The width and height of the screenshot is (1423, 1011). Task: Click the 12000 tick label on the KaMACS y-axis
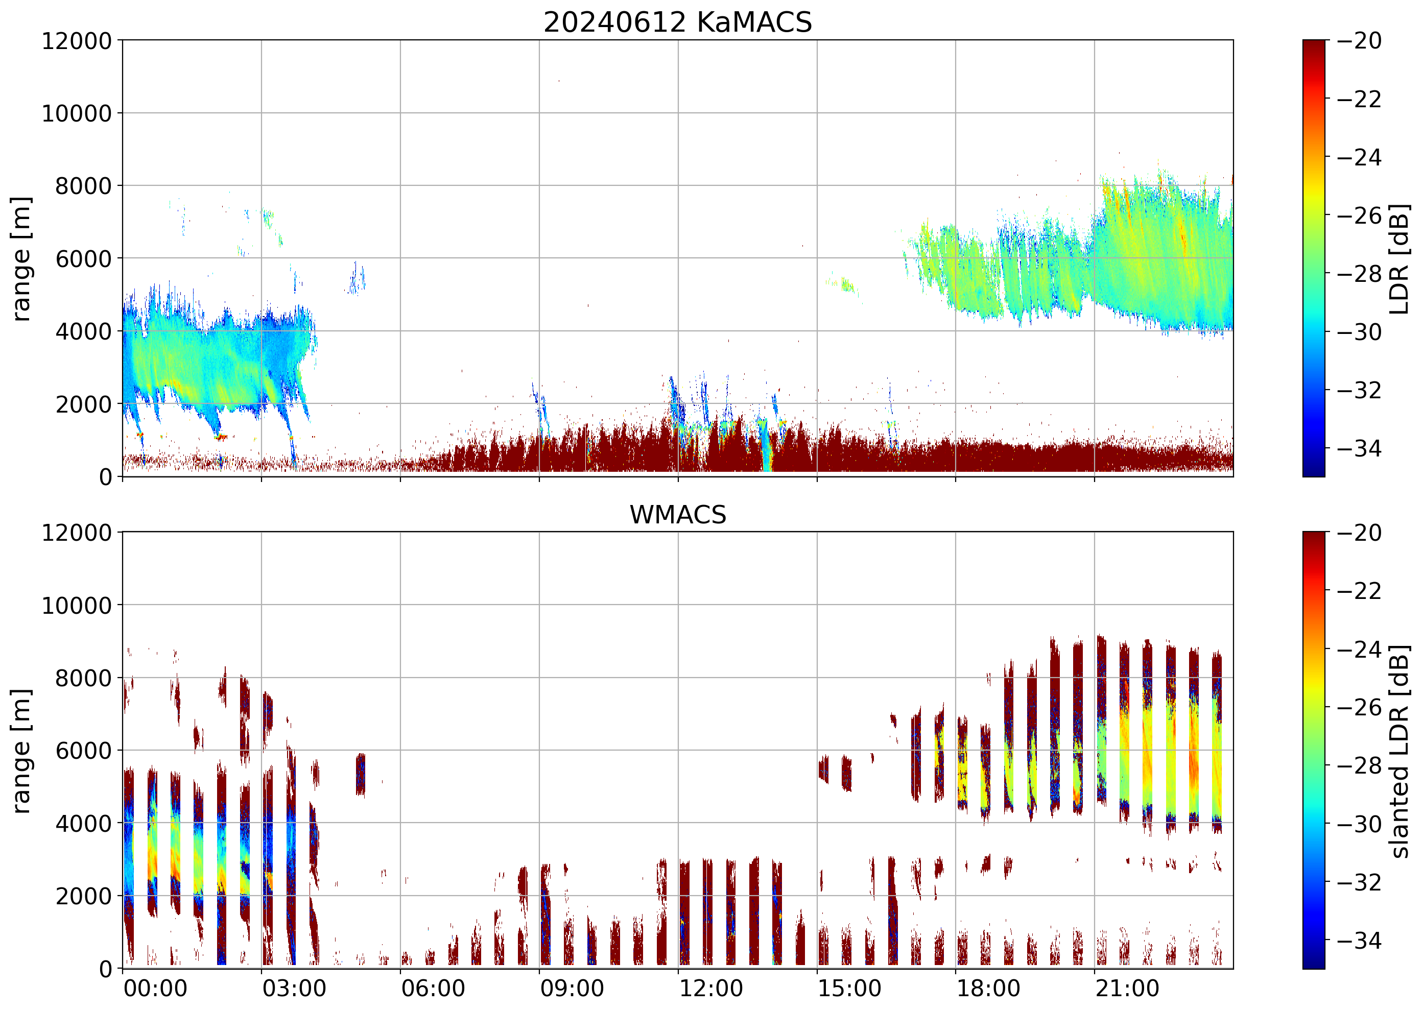point(77,41)
